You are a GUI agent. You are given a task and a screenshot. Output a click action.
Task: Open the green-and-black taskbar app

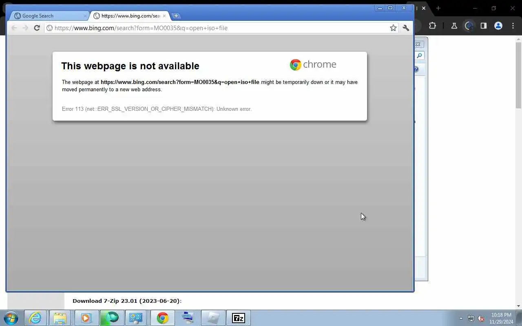(111, 318)
